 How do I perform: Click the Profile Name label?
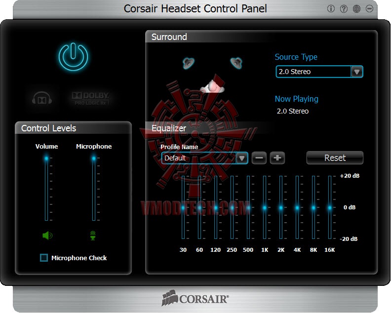click(x=179, y=147)
